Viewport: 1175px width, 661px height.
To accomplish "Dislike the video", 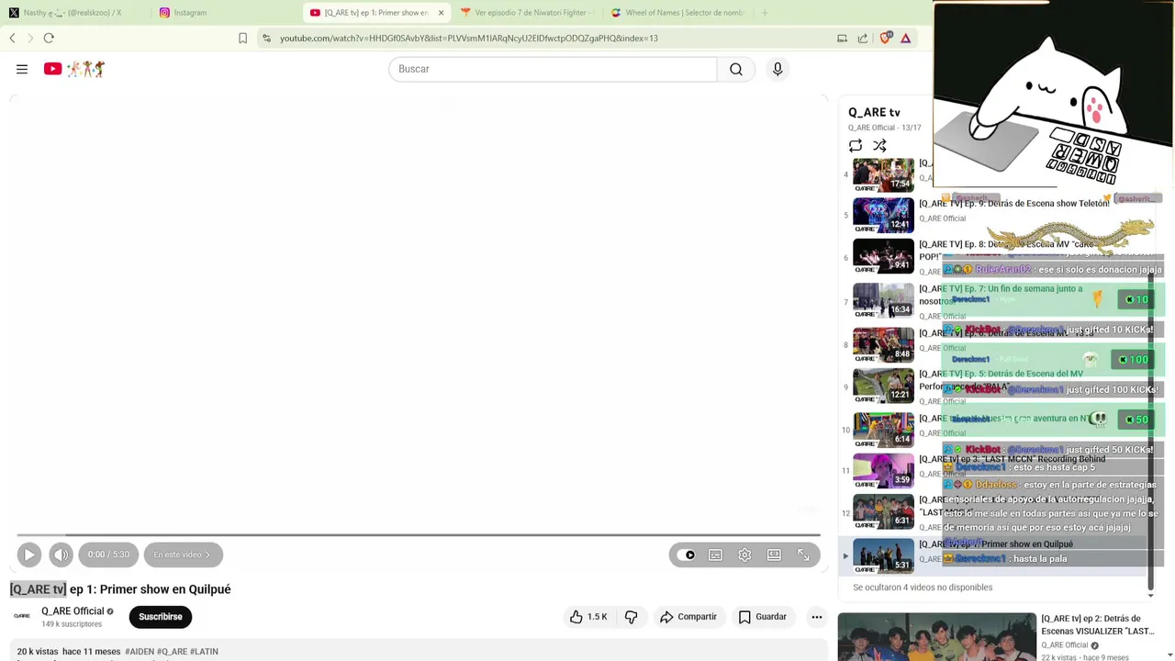I will (631, 617).
